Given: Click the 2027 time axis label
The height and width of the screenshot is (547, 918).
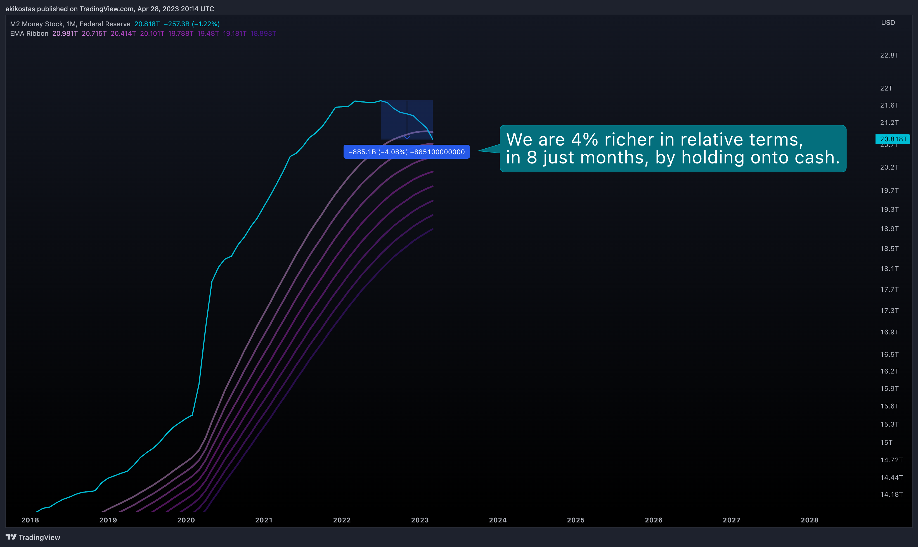Looking at the screenshot, I should [x=731, y=520].
